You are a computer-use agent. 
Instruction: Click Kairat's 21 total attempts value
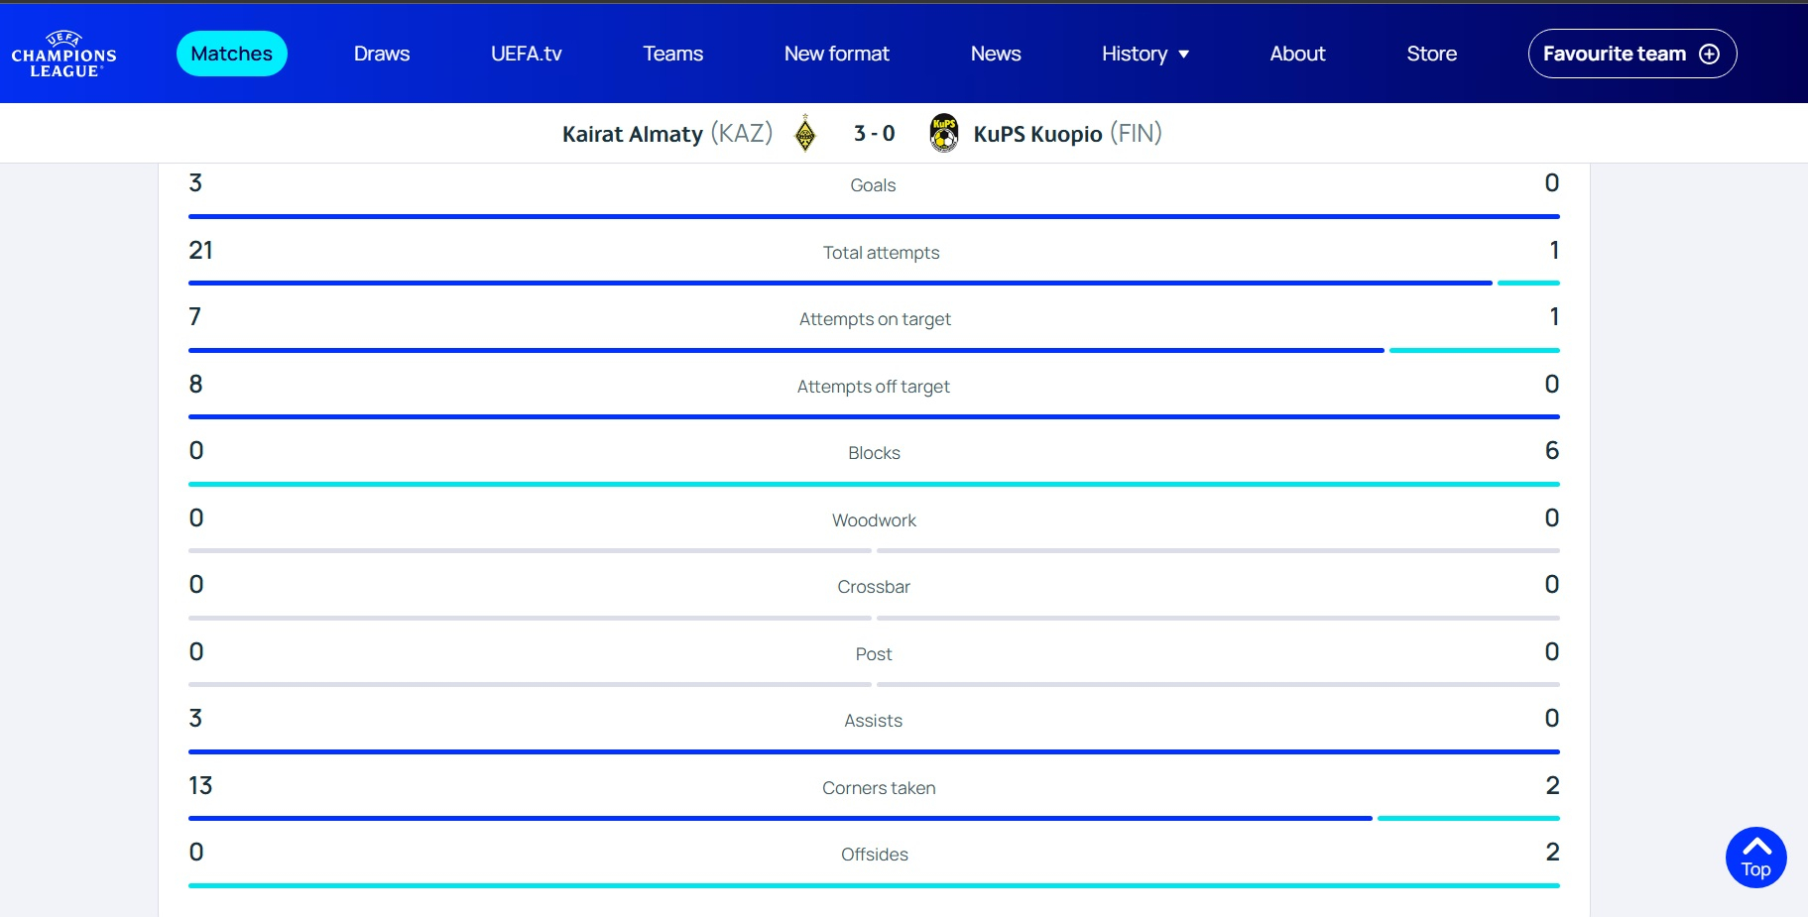click(200, 251)
